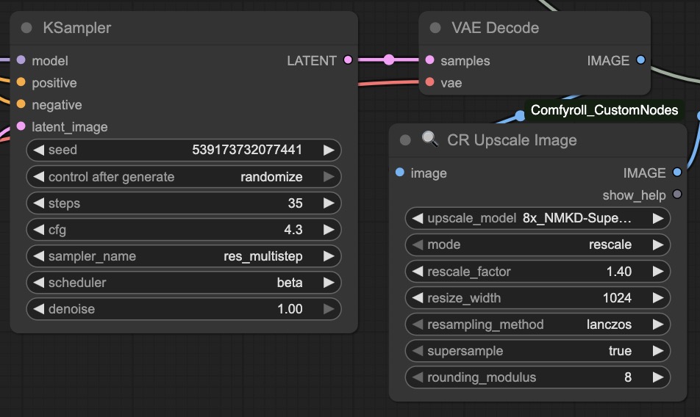Click the denoise value 1.00
The width and height of the screenshot is (700, 417).
[x=290, y=309]
